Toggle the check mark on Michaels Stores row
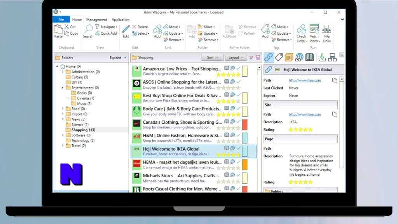This screenshot has width=398, height=224. pyautogui.click(x=238, y=175)
